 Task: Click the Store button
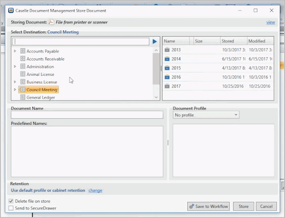244,206
